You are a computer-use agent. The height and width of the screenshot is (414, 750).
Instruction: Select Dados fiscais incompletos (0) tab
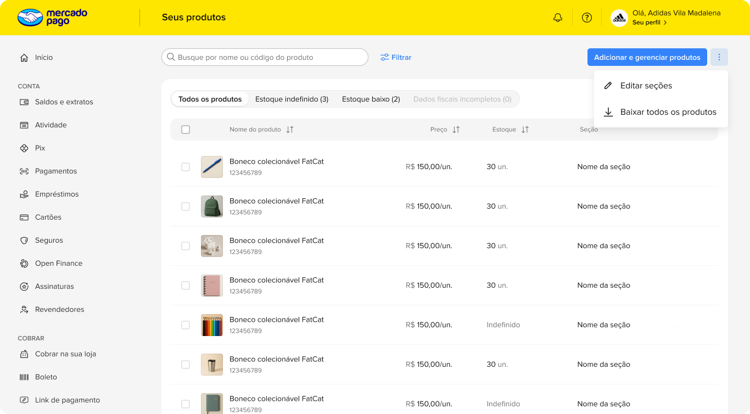pyautogui.click(x=462, y=99)
